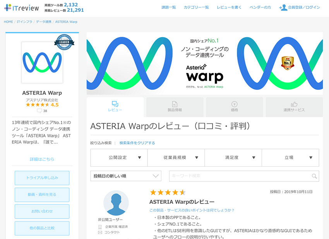
Task: Click the document icon in the 製品情報 tab
Action: click(175, 104)
